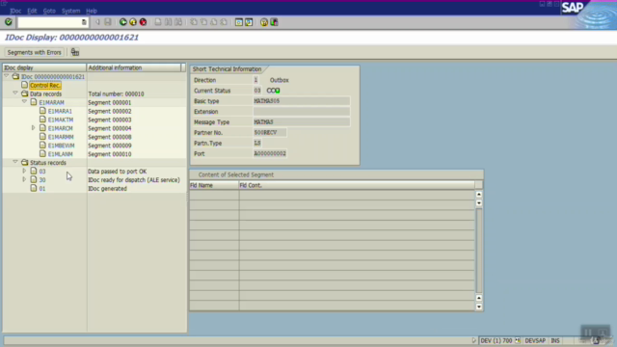Click the E1MARAM document icon

(x=34, y=102)
